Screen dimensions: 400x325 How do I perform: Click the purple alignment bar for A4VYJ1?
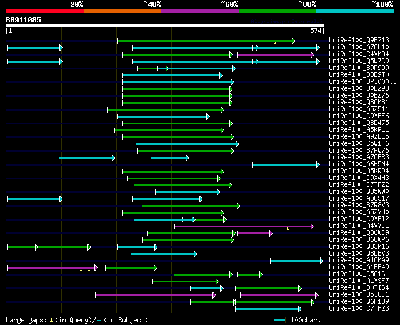coord(244,226)
